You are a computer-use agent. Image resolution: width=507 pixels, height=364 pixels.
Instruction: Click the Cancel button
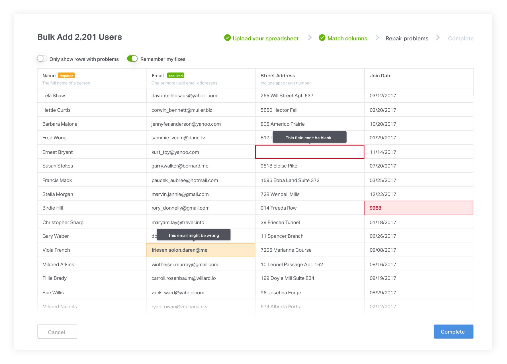tap(57, 332)
